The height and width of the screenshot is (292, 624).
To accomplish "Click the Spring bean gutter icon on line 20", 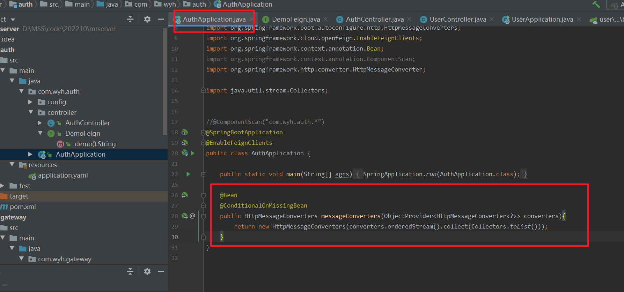I will point(184,153).
